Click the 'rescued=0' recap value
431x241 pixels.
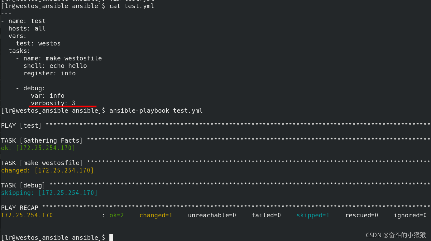click(x=362, y=215)
